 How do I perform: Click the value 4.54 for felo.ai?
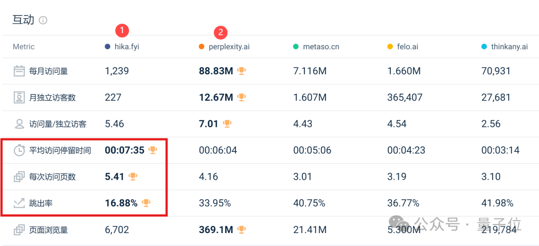point(397,124)
